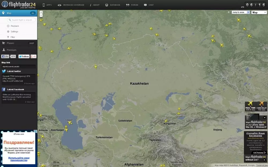Click the Google +1 button

pyautogui.click(x=33, y=56)
